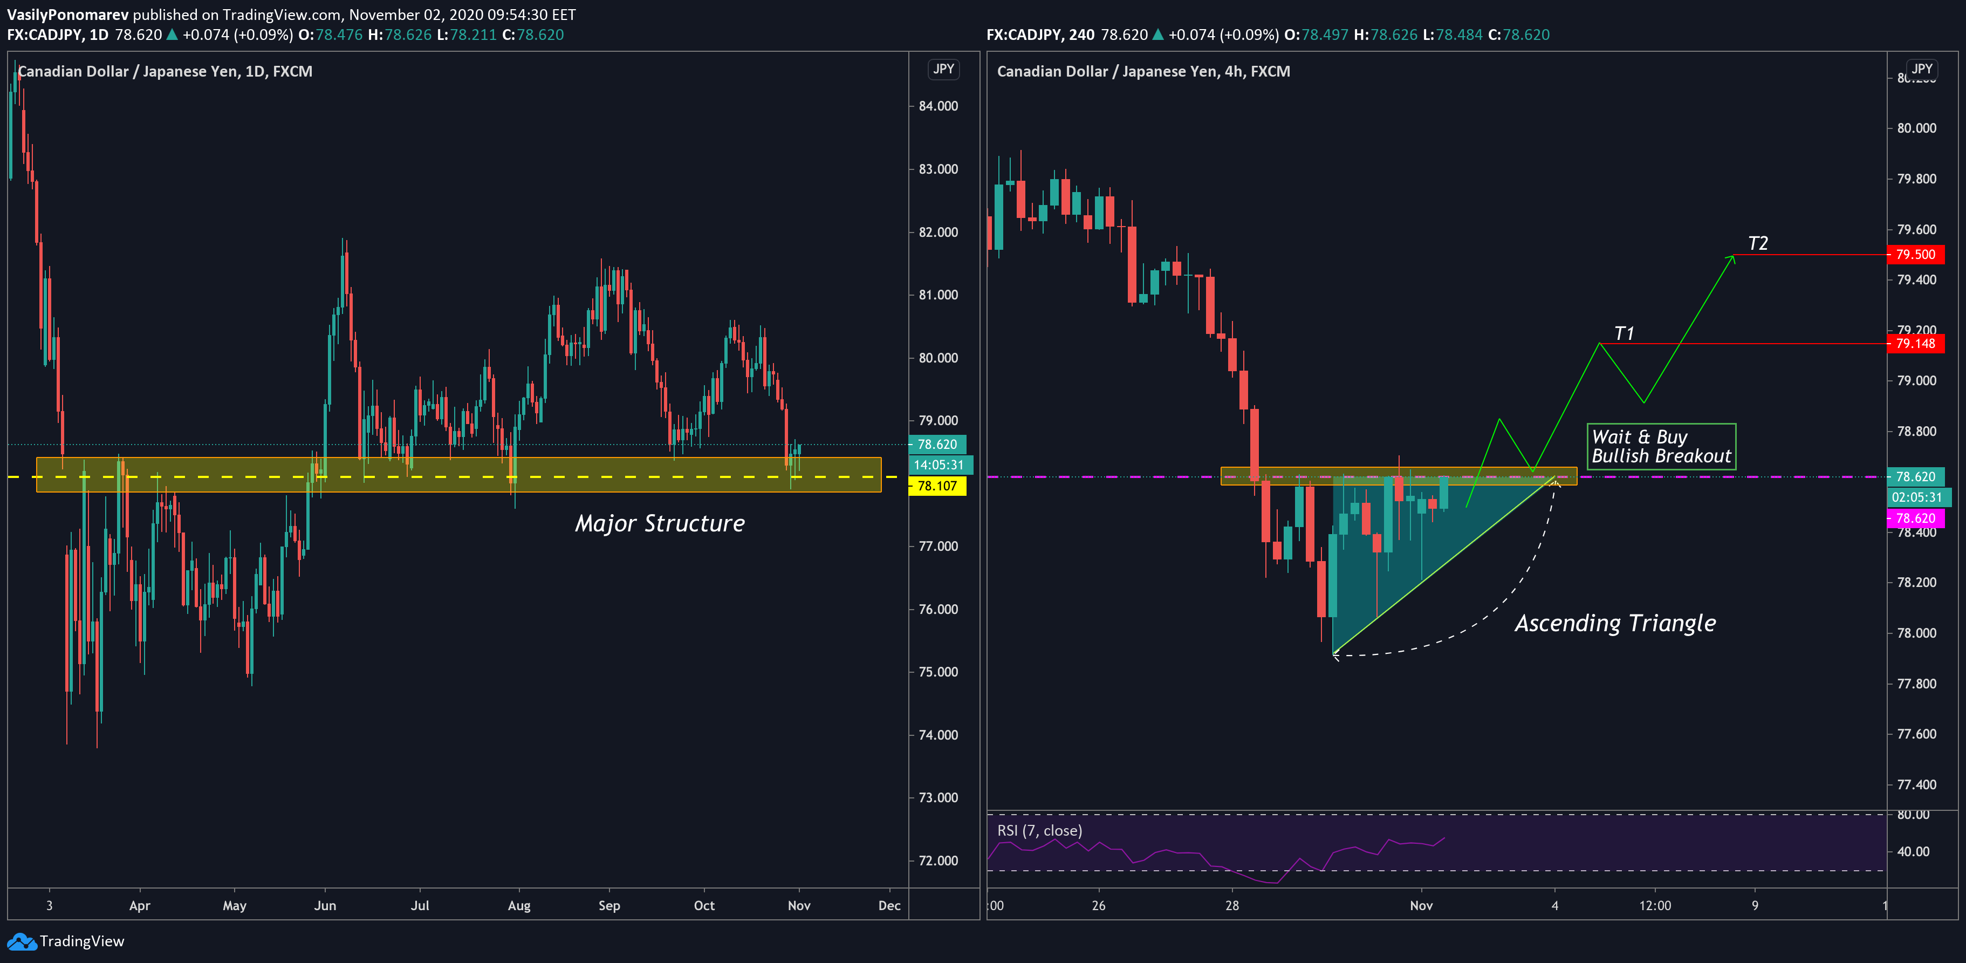Click the Apr label on the 1D time axis
The height and width of the screenshot is (963, 1966).
140,906
